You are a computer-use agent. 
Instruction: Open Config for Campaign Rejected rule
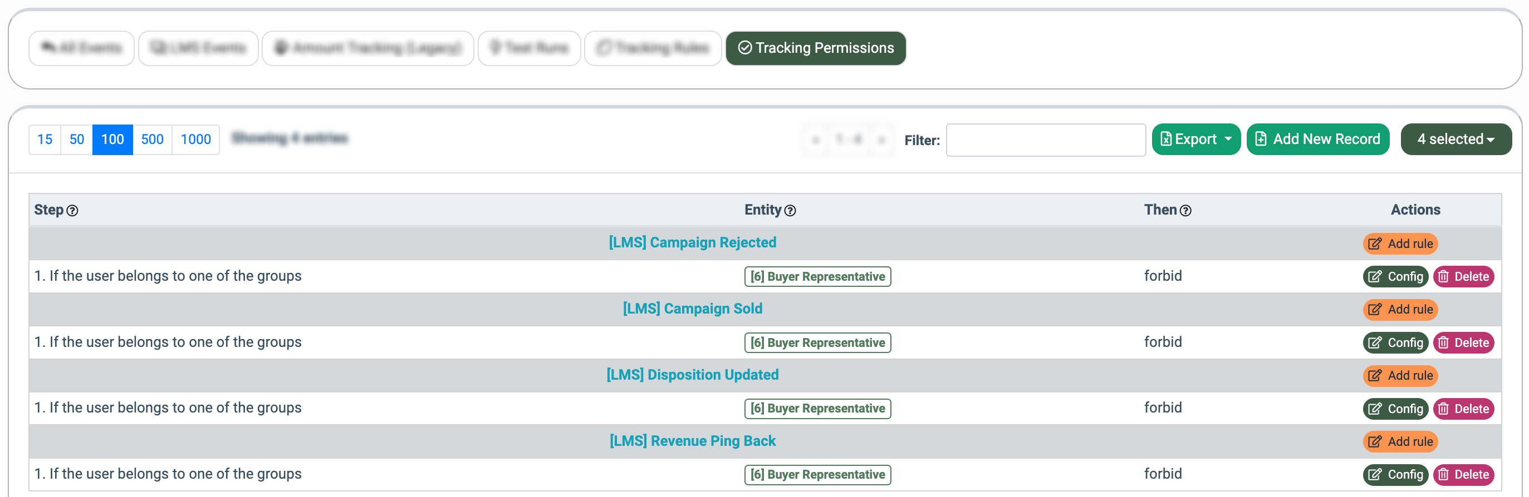(1395, 277)
